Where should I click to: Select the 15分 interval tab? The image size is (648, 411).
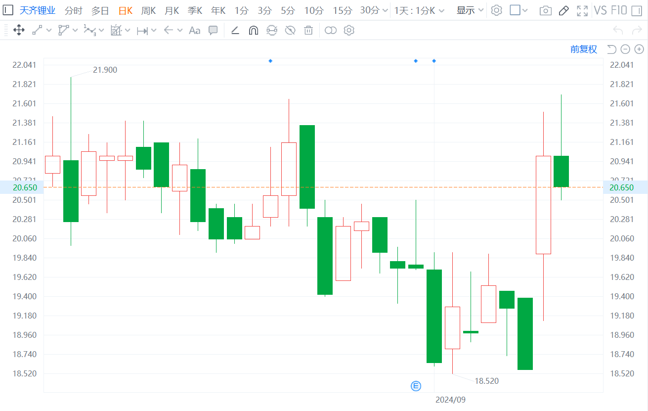343,10
